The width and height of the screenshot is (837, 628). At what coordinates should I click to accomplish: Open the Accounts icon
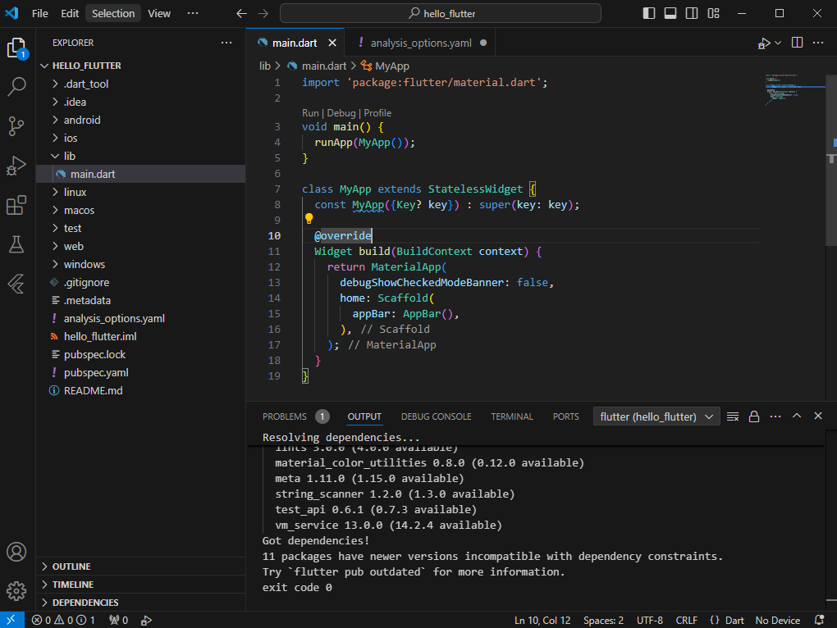[x=16, y=552]
